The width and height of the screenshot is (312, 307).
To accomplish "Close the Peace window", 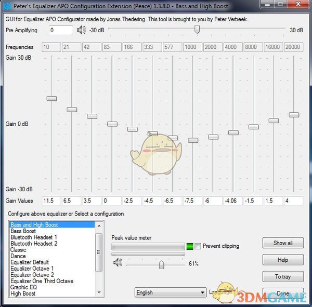I will pyautogui.click(x=298, y=4).
